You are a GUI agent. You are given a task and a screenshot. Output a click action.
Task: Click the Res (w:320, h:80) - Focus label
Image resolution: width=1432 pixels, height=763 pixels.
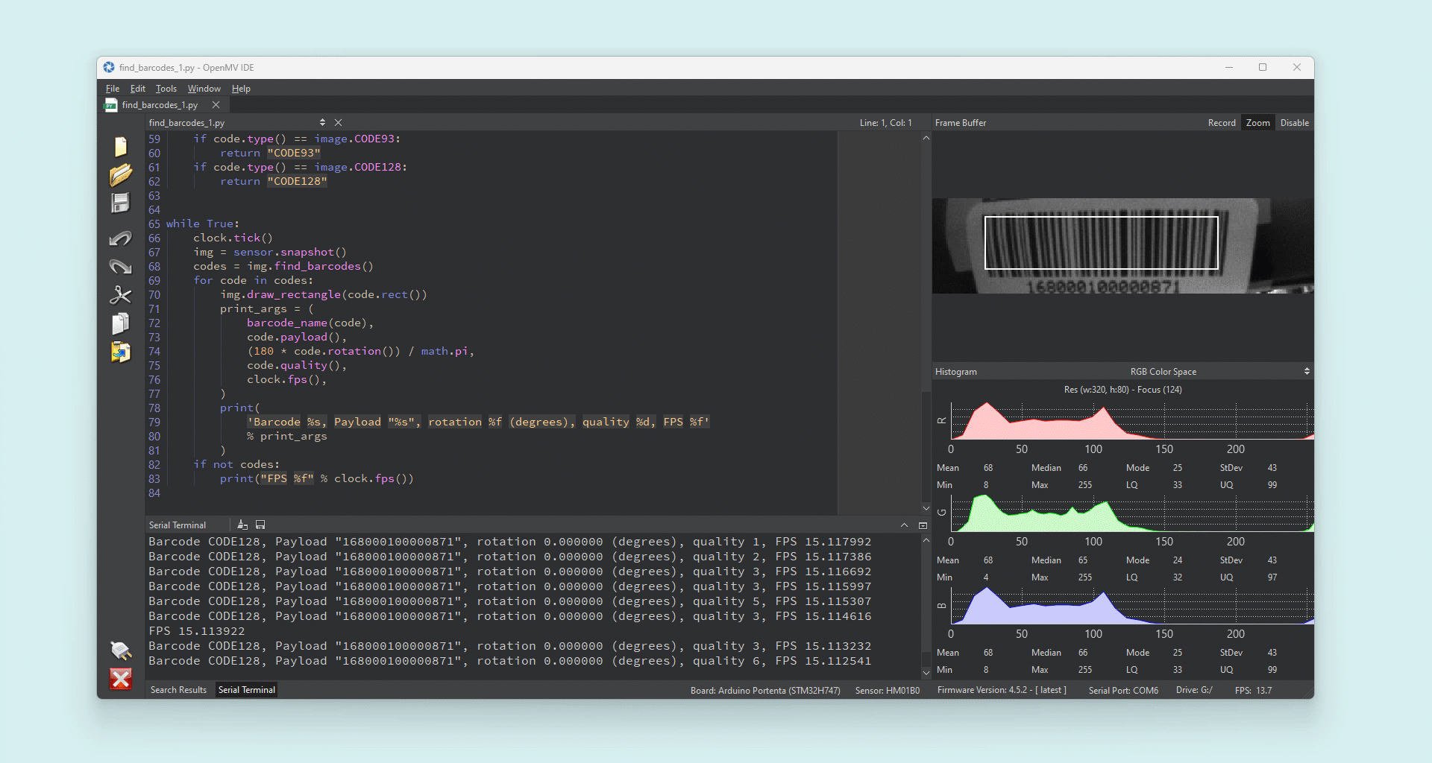tap(1122, 390)
